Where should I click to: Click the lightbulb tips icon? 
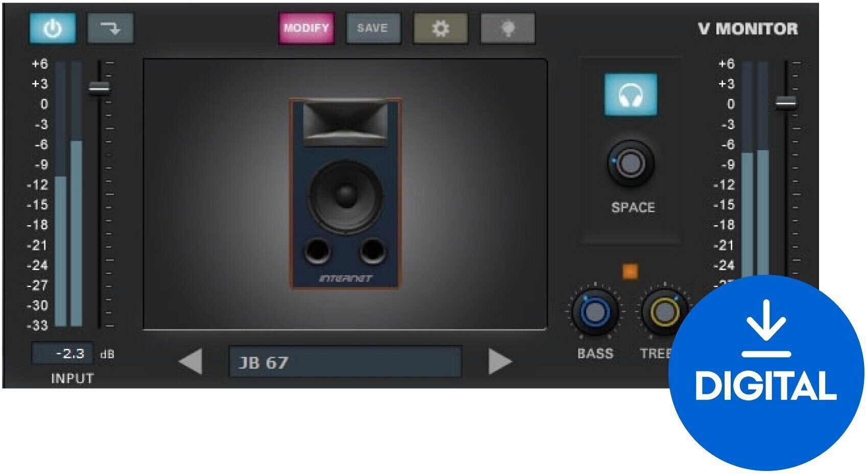click(x=508, y=29)
